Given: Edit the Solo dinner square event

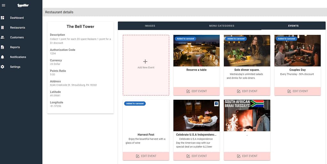Looking at the screenshot, I should 247,91.
